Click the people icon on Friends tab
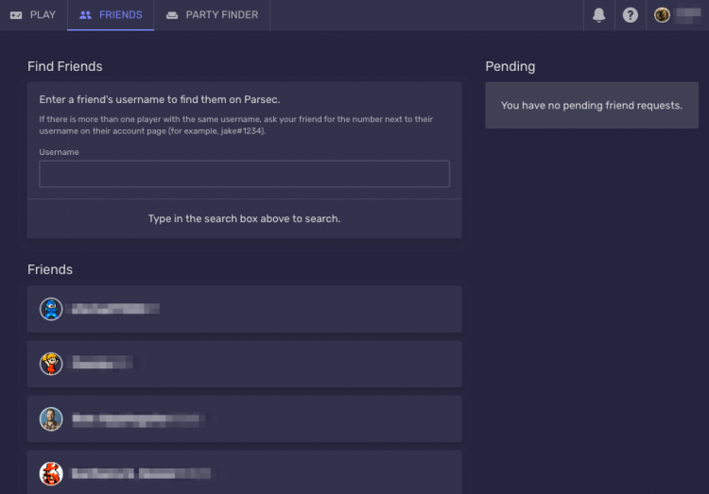709x494 pixels. tap(86, 15)
